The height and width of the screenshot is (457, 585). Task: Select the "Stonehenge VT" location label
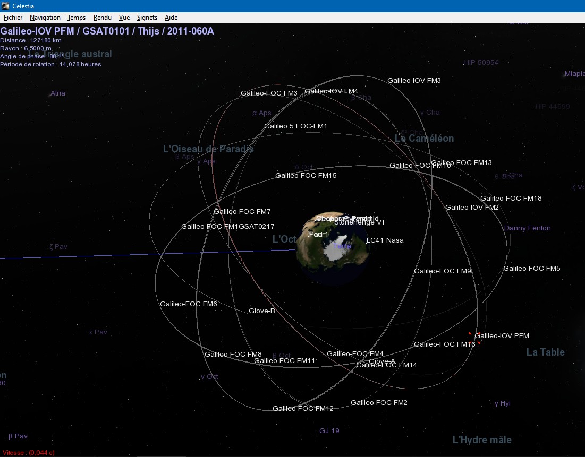pyautogui.click(x=360, y=222)
